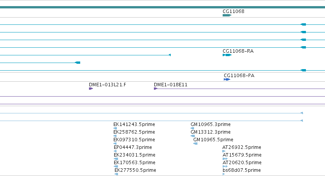Select the GM13312.3prime EST glyph
The height and width of the screenshot is (176, 325).
tap(192, 136)
